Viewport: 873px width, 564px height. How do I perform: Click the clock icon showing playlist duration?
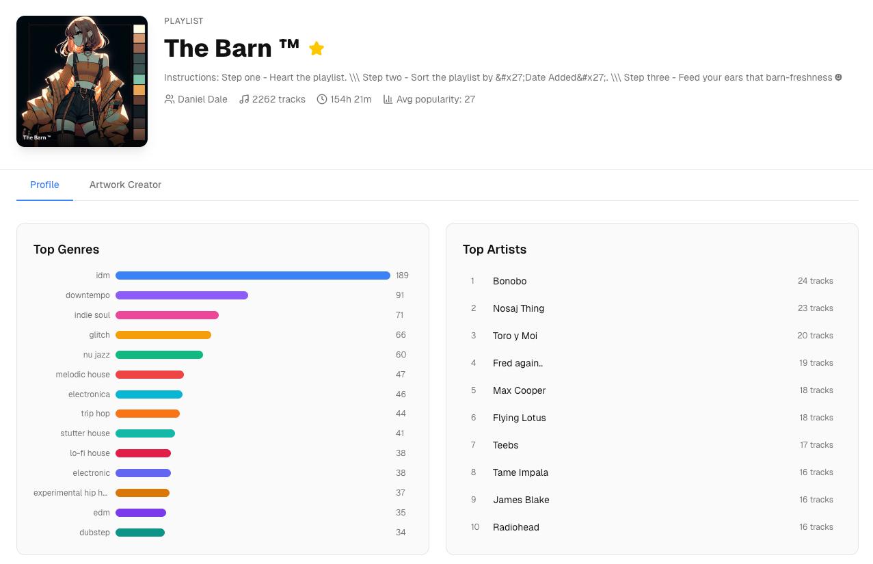pos(321,99)
